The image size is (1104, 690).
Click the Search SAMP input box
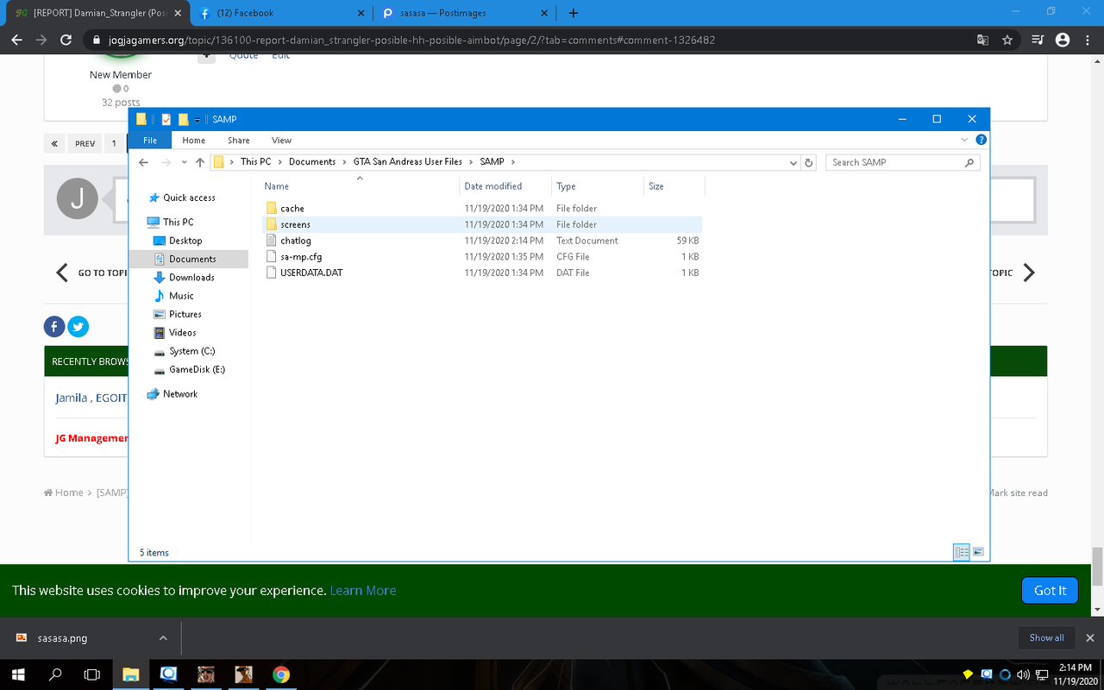pyautogui.click(x=902, y=162)
